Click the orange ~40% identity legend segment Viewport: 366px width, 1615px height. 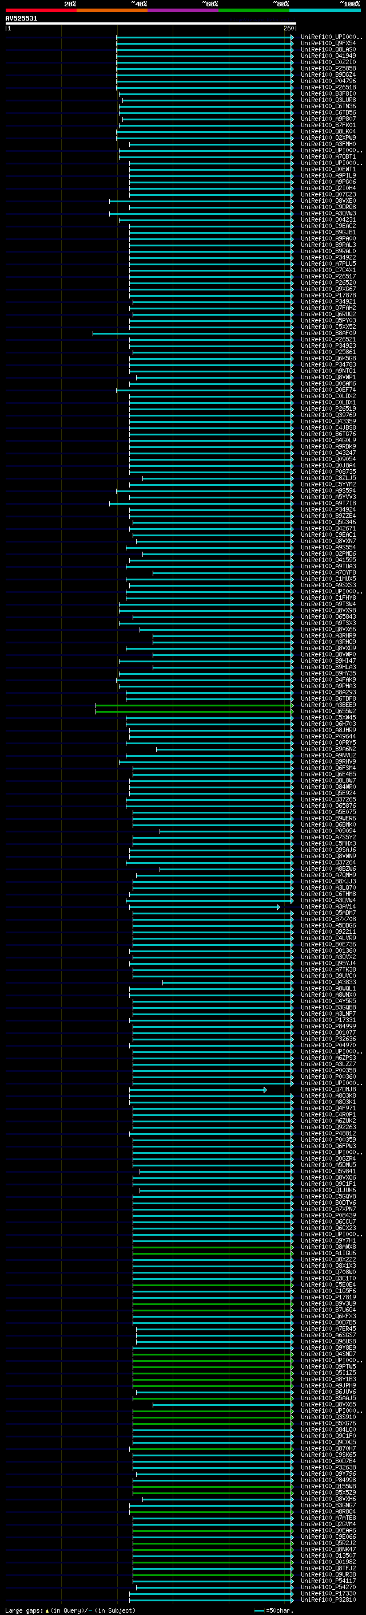point(112,10)
